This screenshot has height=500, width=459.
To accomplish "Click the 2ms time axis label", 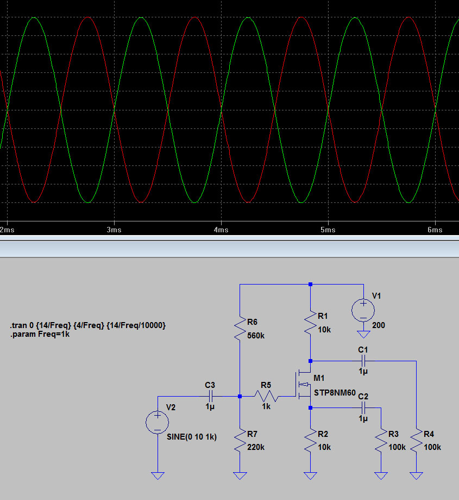I will pos(7,230).
